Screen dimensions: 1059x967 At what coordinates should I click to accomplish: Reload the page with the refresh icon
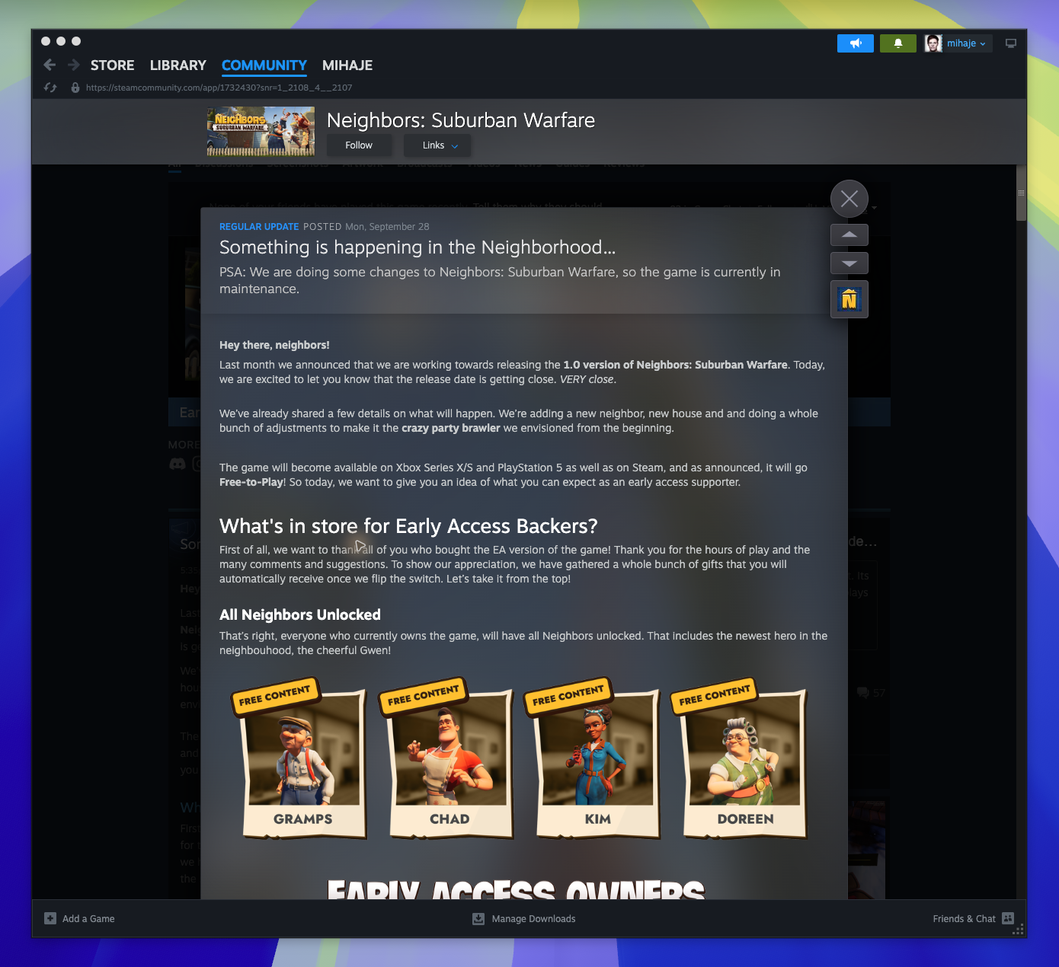50,88
